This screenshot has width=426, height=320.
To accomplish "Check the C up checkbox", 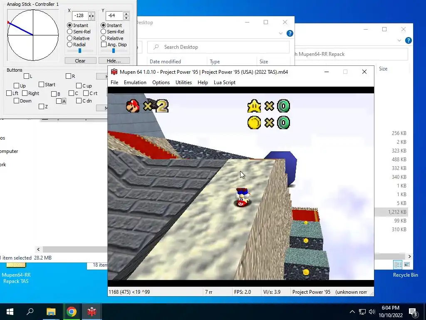I will click(79, 86).
